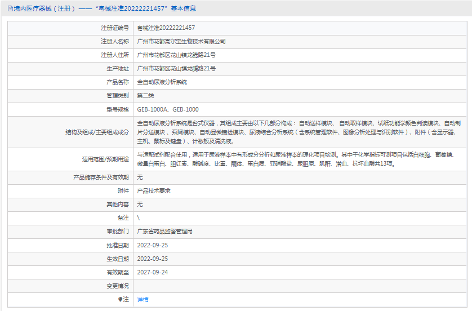Select approval department 广东省药品监督管理局
Image resolution: width=472 pixels, height=311 pixels.
click(x=164, y=231)
